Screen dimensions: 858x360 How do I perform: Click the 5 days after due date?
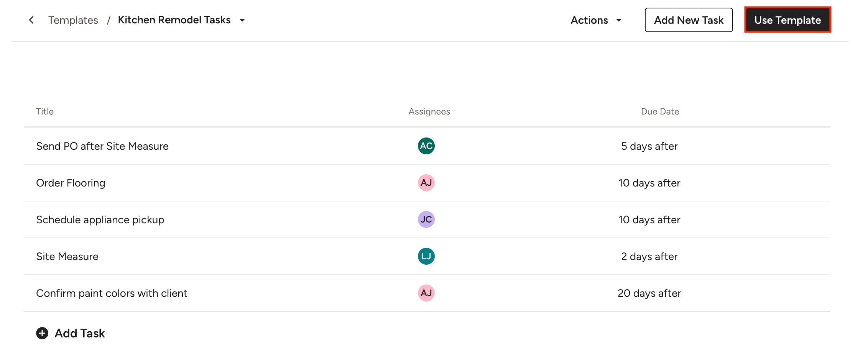pos(649,146)
